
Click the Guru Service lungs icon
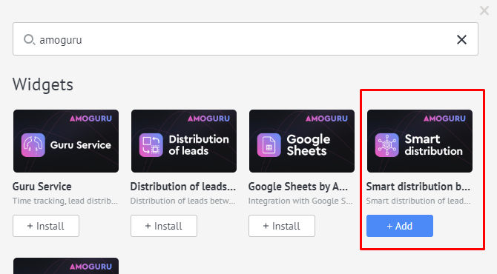(x=33, y=145)
